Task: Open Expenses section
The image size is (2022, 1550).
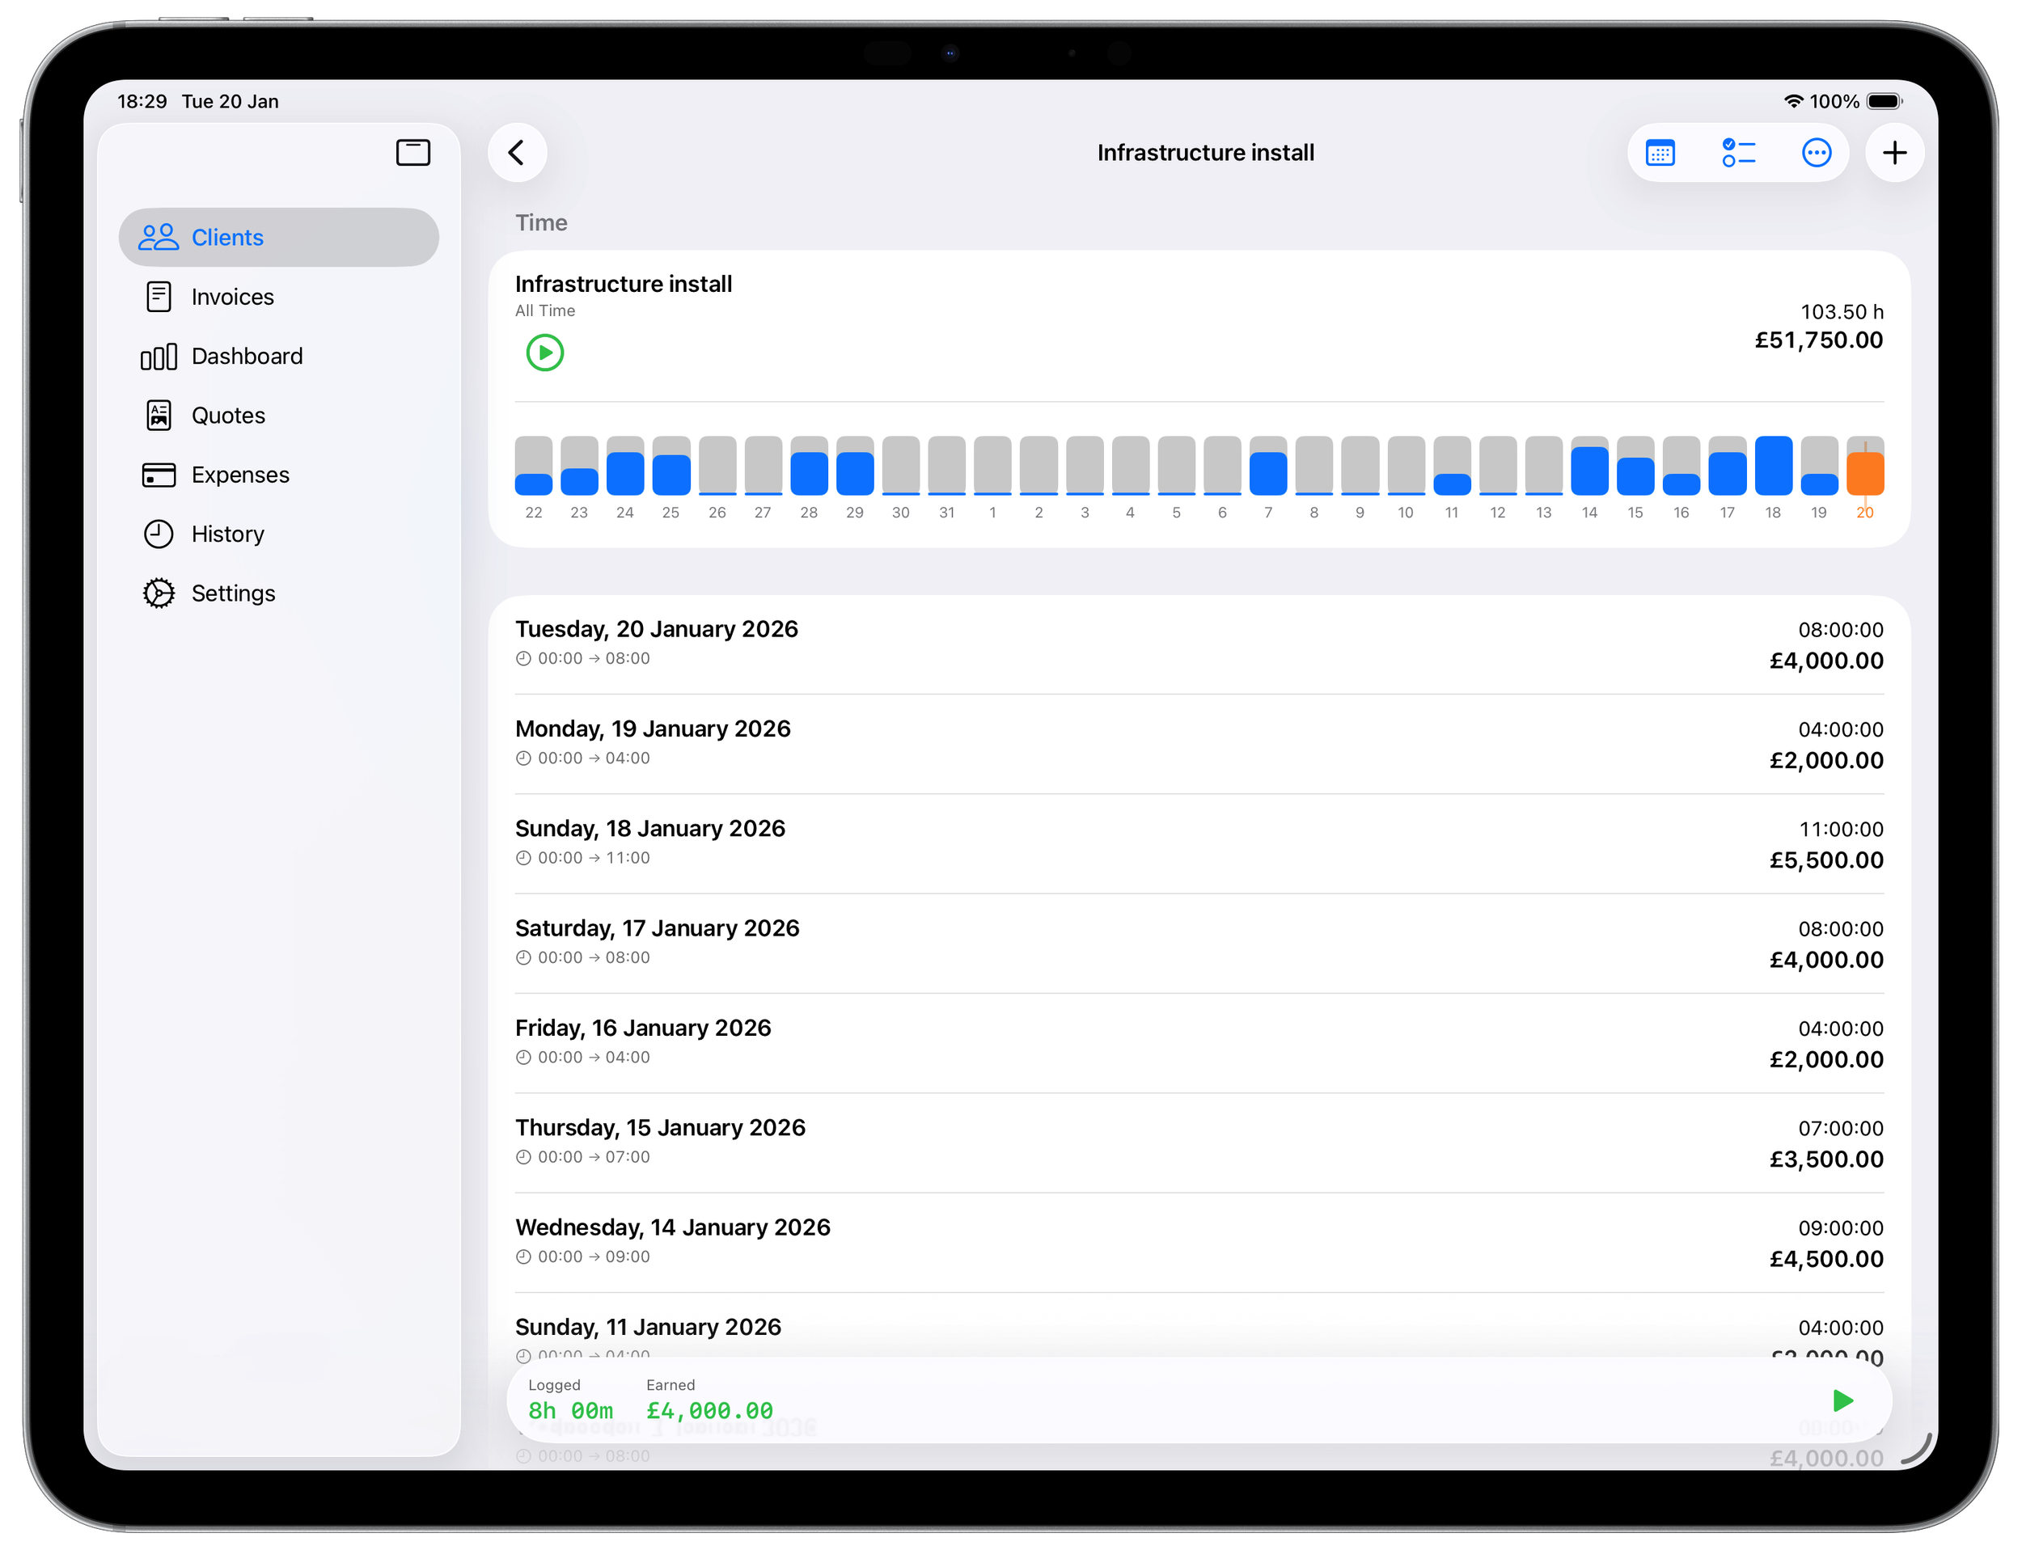Action: coord(240,475)
